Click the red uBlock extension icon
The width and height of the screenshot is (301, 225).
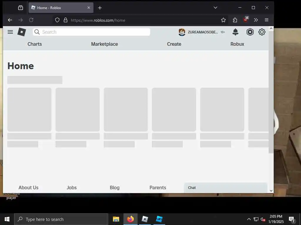[245, 20]
